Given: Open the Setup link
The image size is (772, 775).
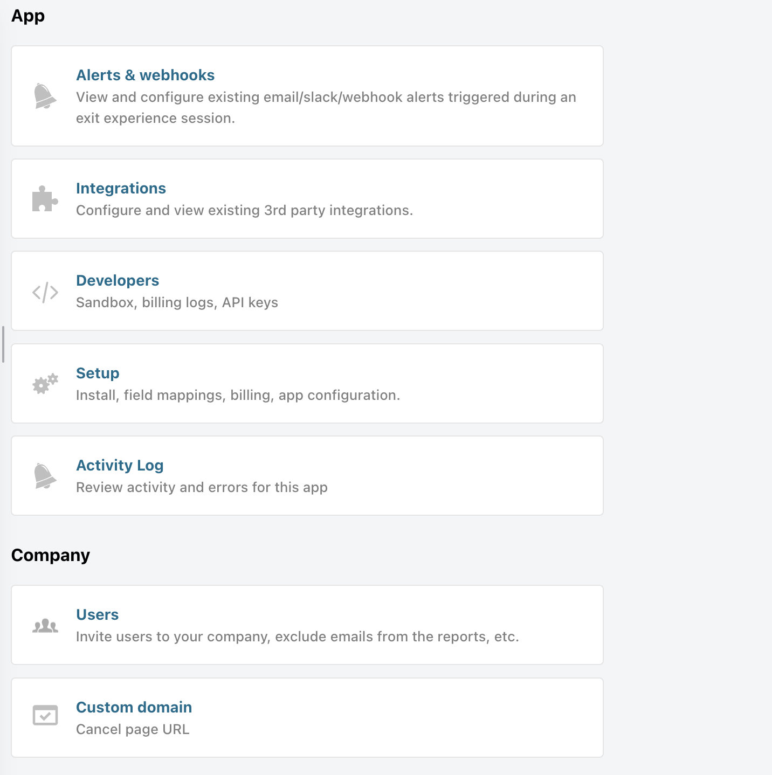Looking at the screenshot, I should tap(98, 373).
